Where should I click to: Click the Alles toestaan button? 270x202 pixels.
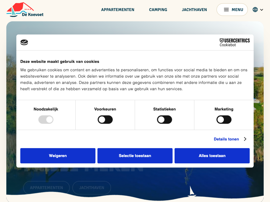tap(212, 156)
